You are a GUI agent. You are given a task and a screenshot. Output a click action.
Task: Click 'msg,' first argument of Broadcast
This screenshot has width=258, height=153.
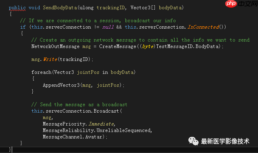click(48, 117)
